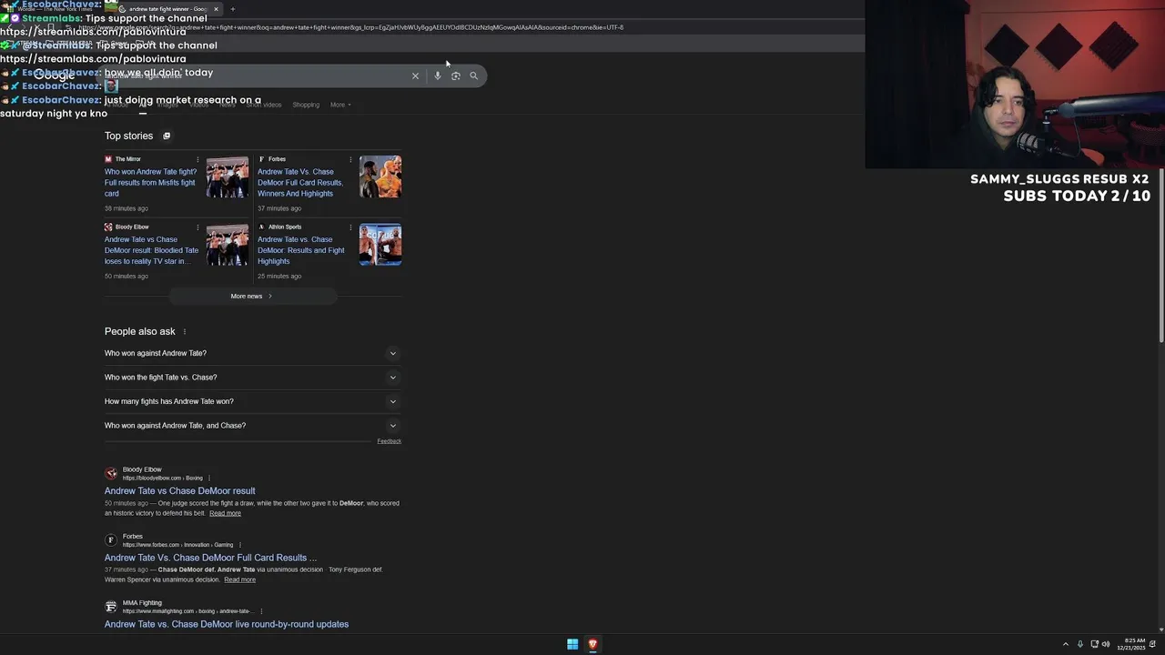
Task: Open the Forbes story thumbnail
Action: click(x=380, y=177)
